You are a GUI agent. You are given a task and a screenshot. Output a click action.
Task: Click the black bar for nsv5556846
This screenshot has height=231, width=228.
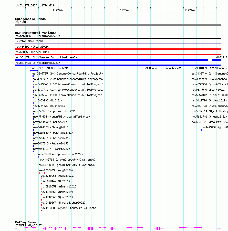tap(118, 38)
